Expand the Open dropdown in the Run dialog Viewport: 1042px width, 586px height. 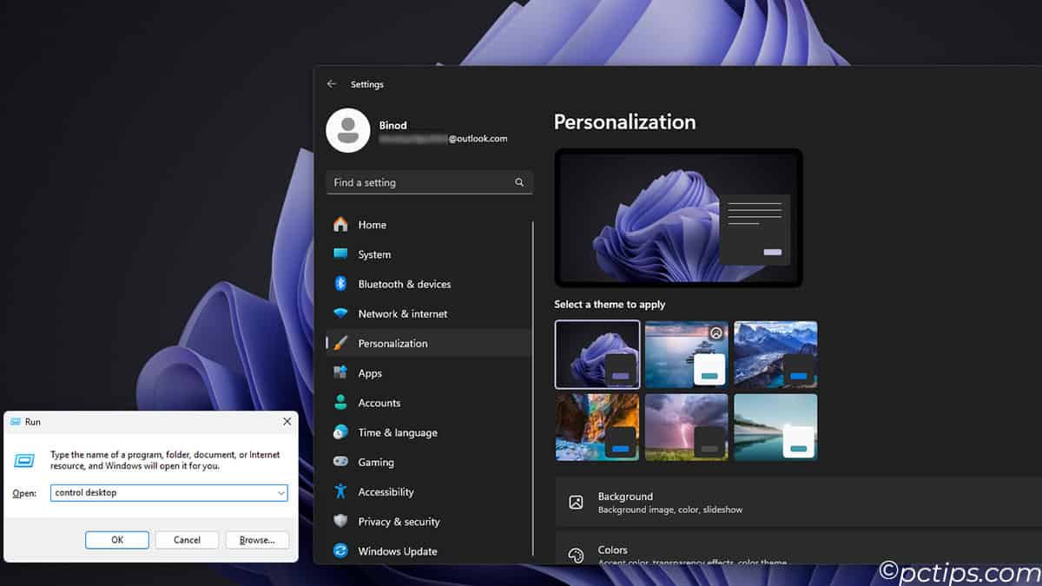tap(280, 493)
